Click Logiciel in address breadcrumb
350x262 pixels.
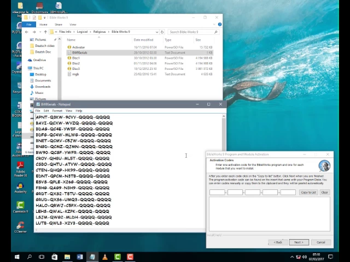(82, 32)
